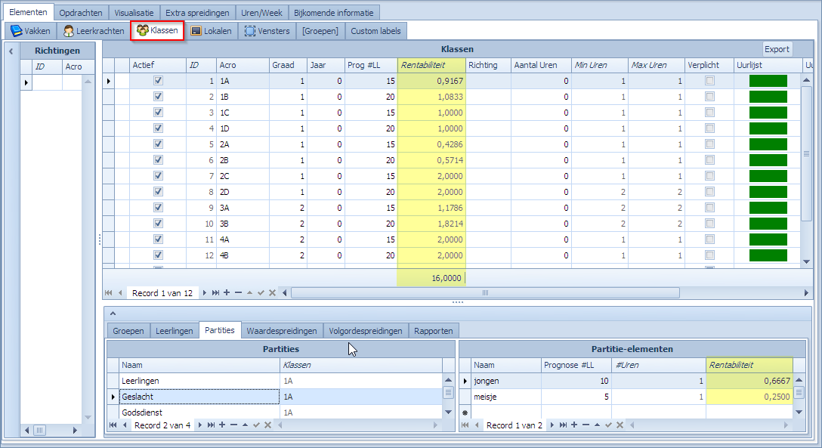822x448 pixels.
Task: Cancel edit with Klassen navigator X icon
Action: click(x=272, y=293)
